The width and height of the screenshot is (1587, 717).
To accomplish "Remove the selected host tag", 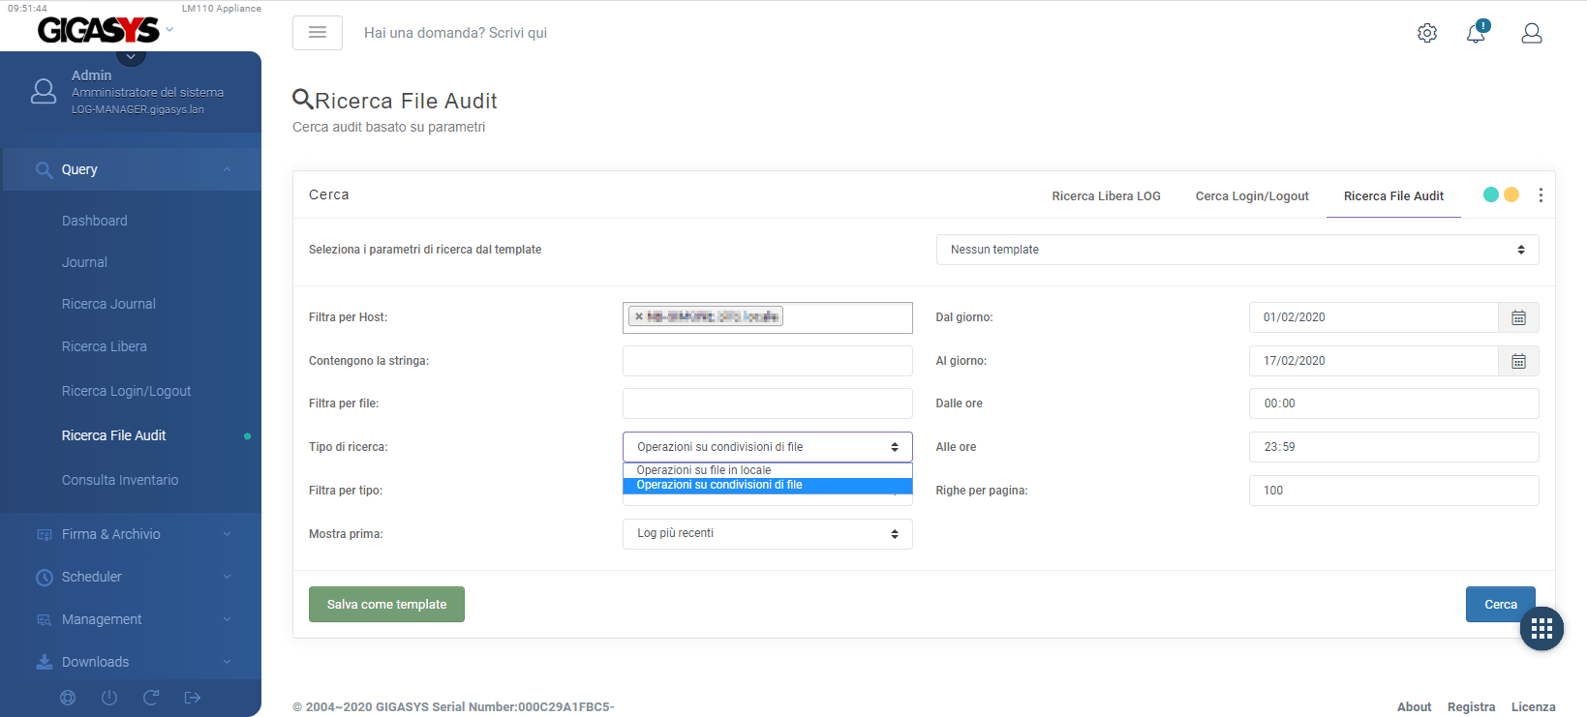I will (x=639, y=316).
